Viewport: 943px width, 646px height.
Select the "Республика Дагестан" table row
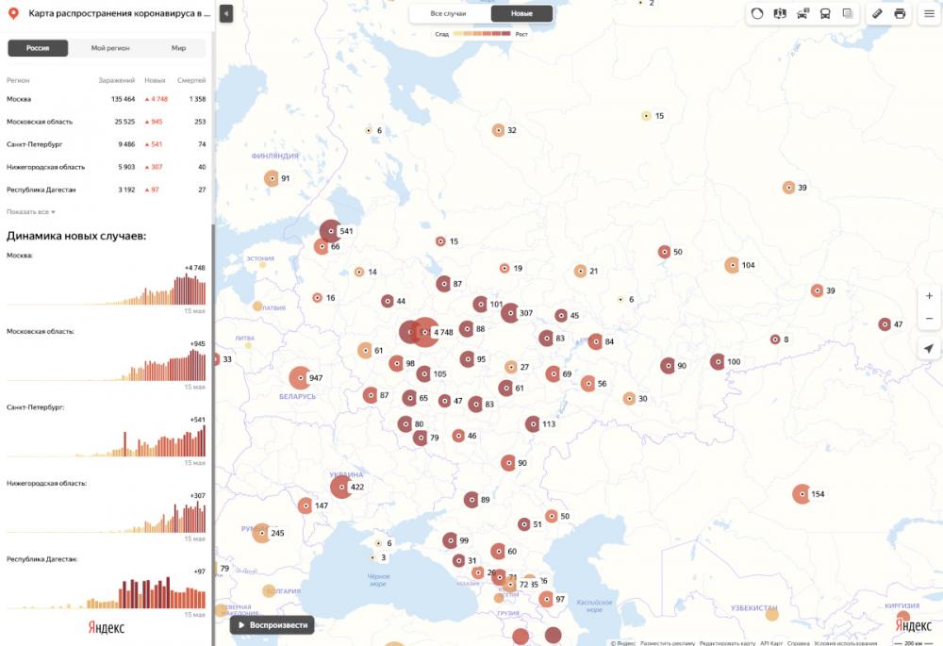106,190
